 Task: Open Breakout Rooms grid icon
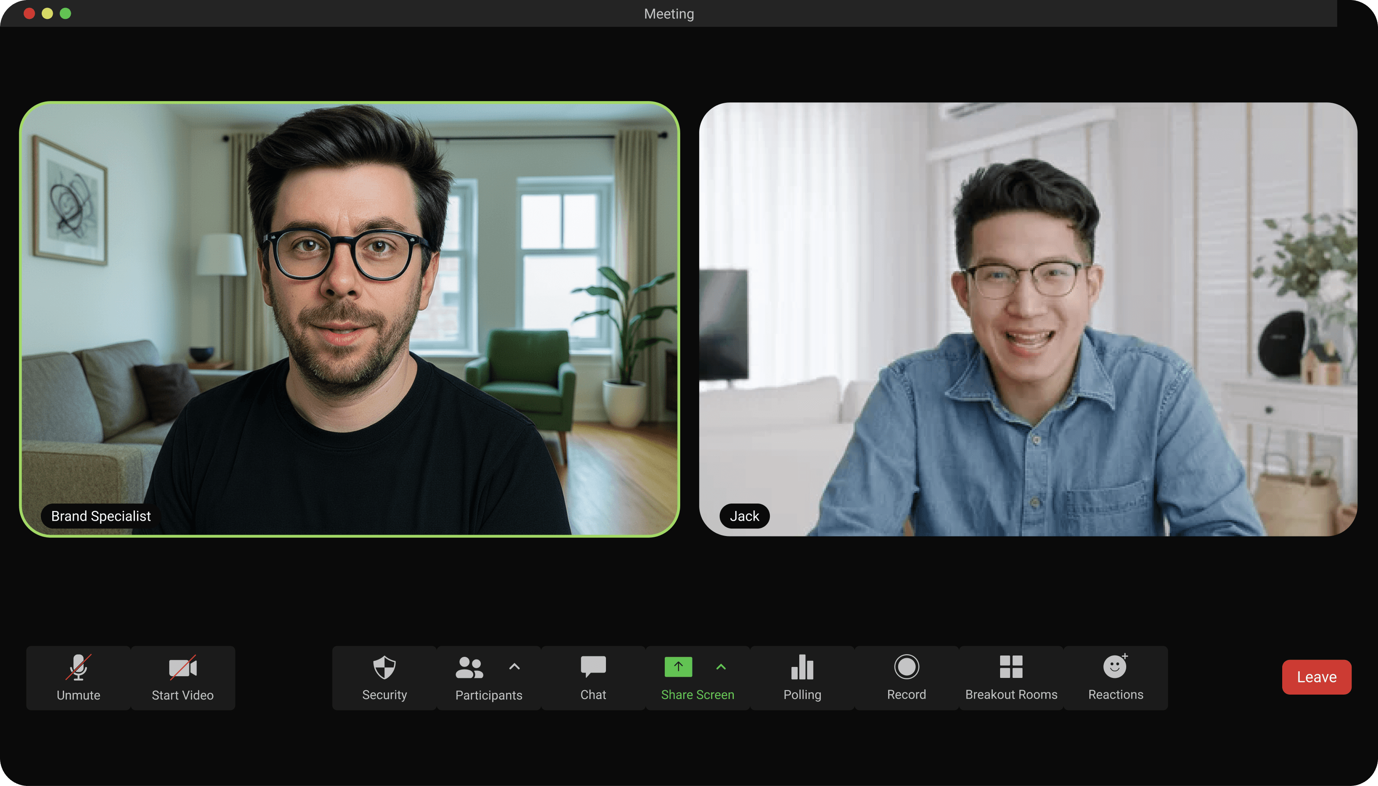1011,677
